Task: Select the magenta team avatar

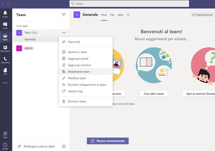Action: [19, 48]
